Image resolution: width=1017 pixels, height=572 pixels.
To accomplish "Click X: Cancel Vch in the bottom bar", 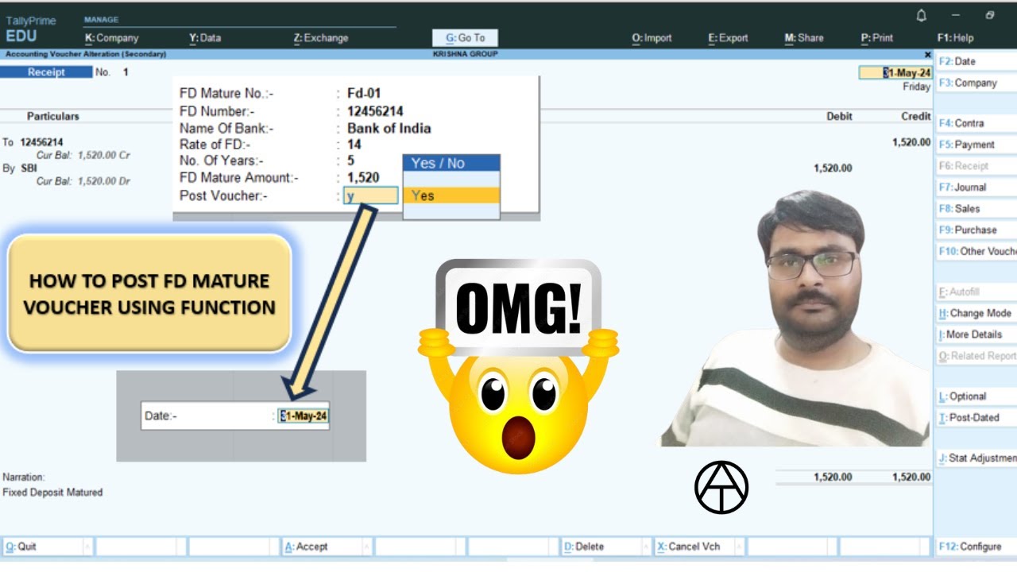I will (698, 547).
